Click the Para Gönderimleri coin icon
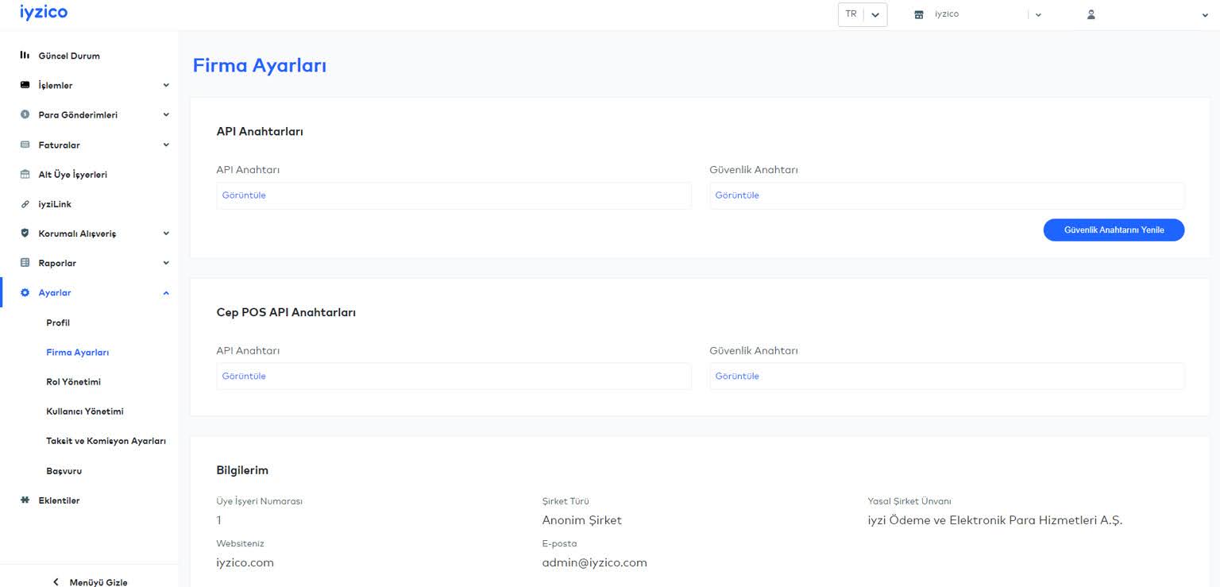This screenshot has height=587, width=1220. pyautogui.click(x=25, y=114)
